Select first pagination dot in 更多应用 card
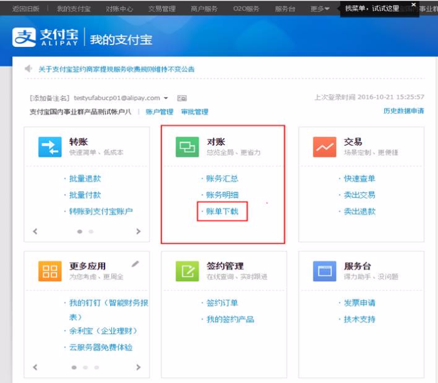Image resolution: width=438 pixels, height=383 pixels. (x=74, y=367)
